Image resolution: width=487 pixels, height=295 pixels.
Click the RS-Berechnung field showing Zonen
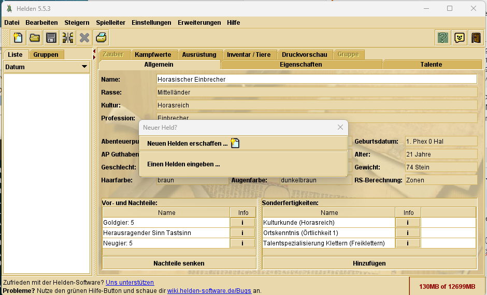click(x=441, y=180)
